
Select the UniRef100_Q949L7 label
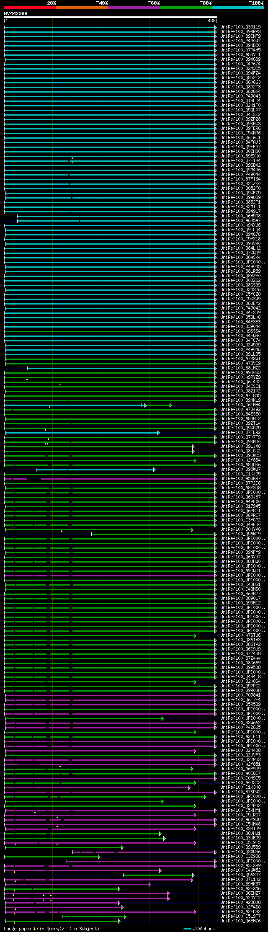(x=240, y=212)
